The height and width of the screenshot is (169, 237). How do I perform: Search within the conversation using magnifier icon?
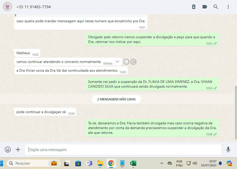pos(216,7)
